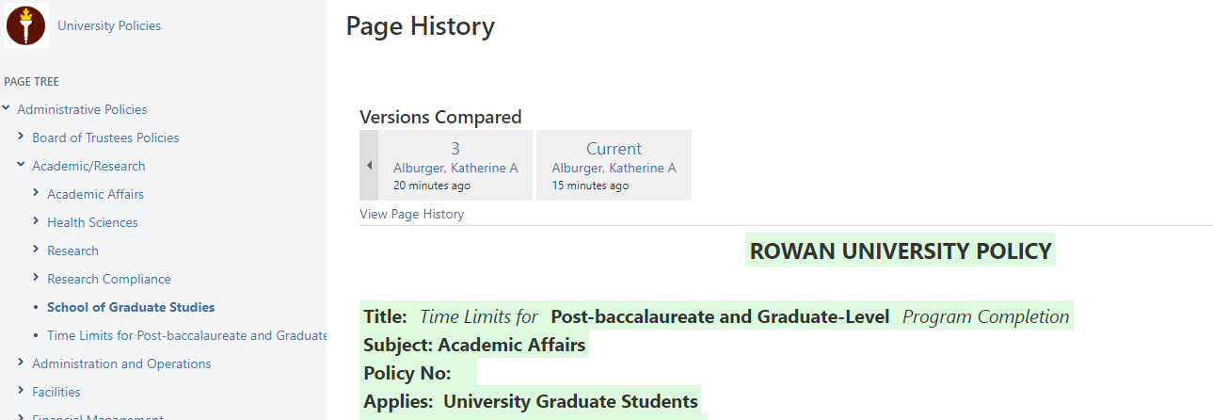Expand the Board of Trustees Policies node
This screenshot has width=1213, height=420.
pyautogui.click(x=22, y=137)
